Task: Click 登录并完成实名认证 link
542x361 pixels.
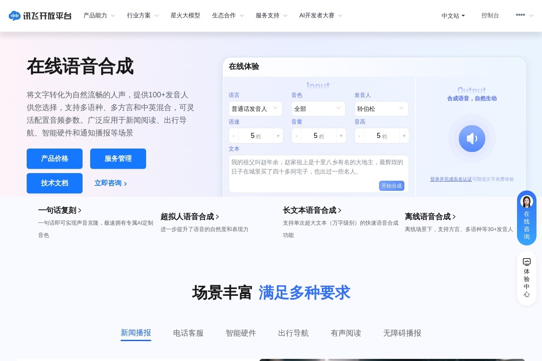Action: tap(451, 179)
